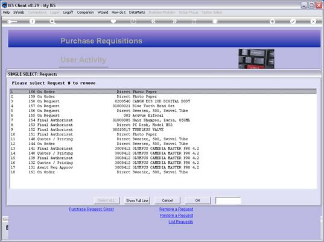
Task: Go forward with the double right arrows
Action: coord(174,22)
